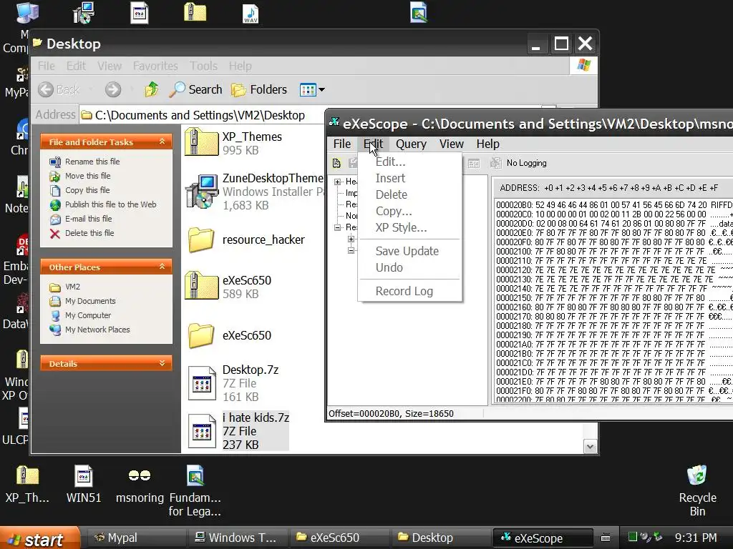Expand the nested plus node under the Res... tree node

pyautogui.click(x=351, y=239)
